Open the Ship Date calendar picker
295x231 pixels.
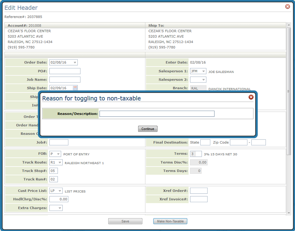click(75, 88)
